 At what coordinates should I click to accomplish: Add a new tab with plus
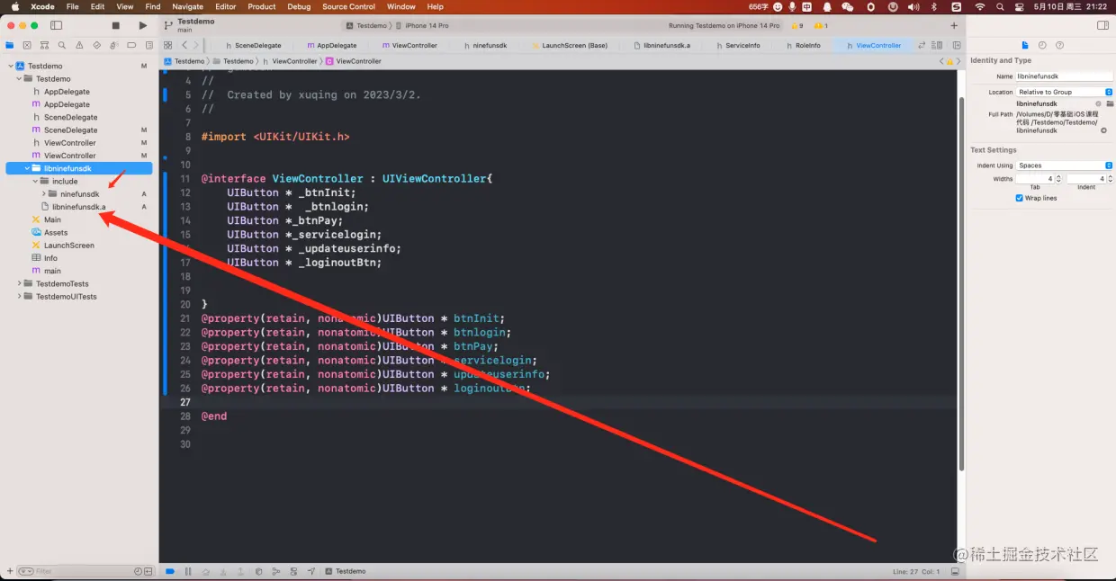click(954, 25)
